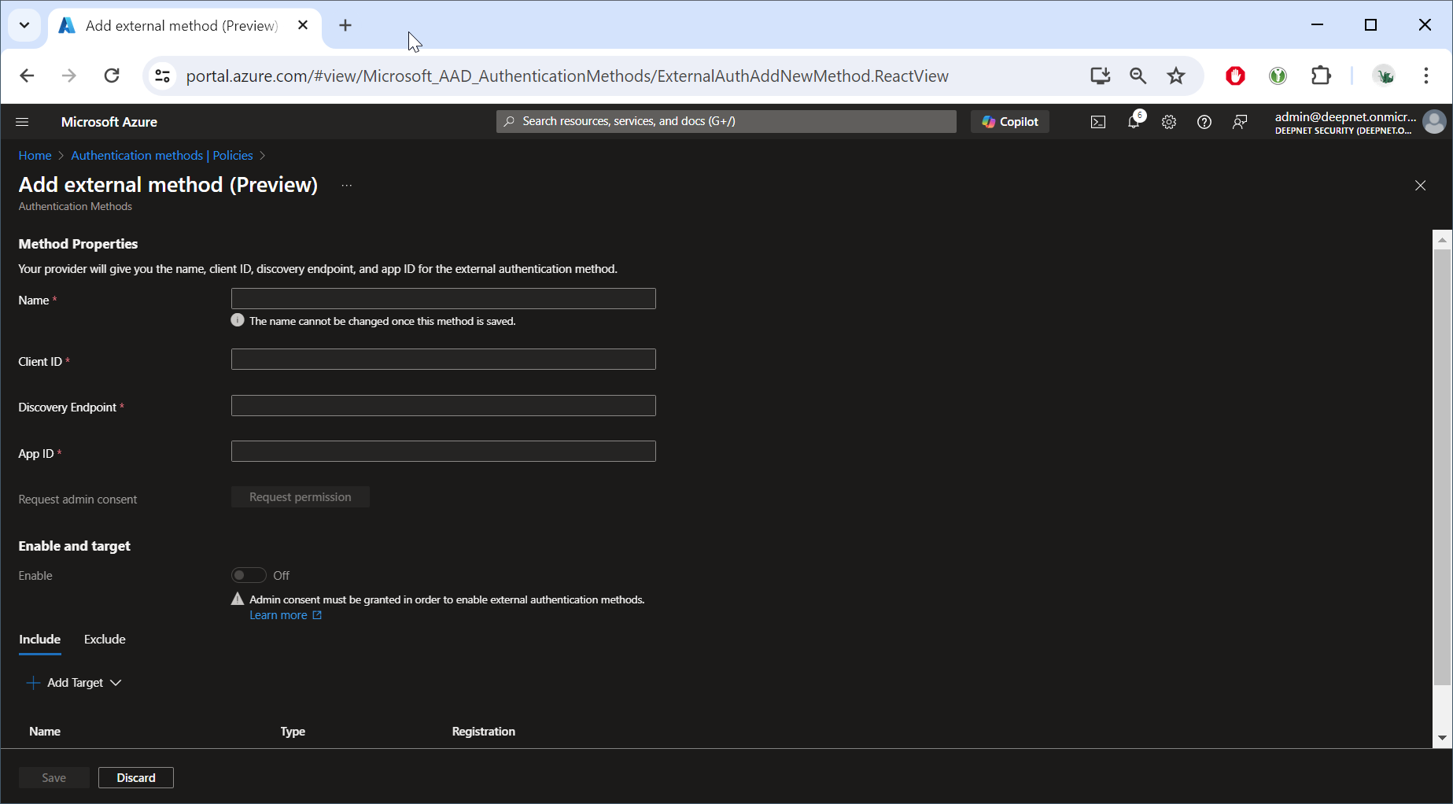Toggle the Enable switch
This screenshot has width=1453, height=804.
(249, 575)
